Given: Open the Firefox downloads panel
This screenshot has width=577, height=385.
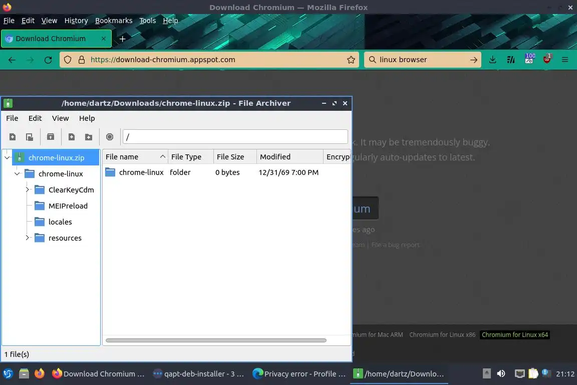Looking at the screenshot, I should coord(492,60).
